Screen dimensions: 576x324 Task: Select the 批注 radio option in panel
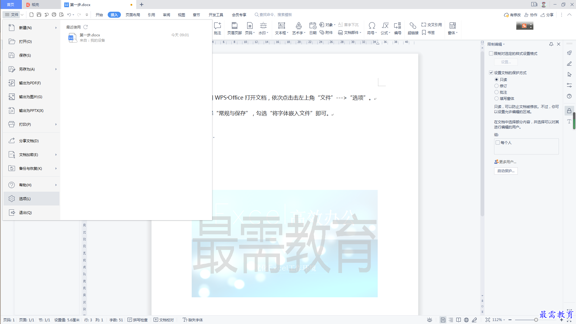point(496,92)
